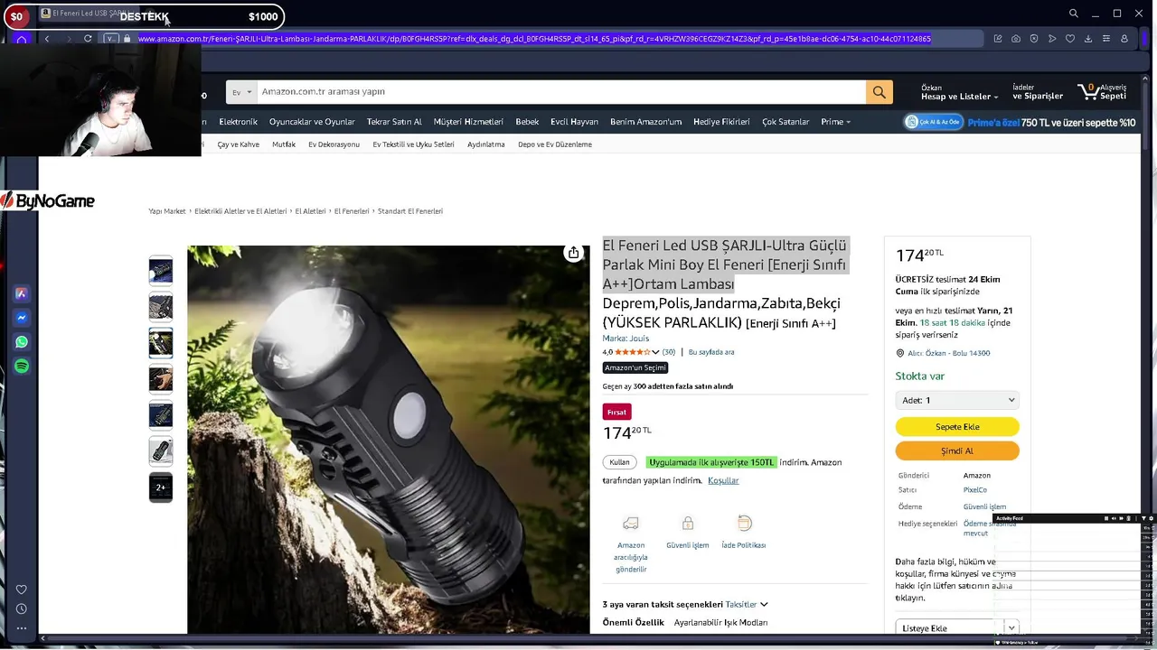The height and width of the screenshot is (650, 1157).
Task: Open the Marka: Jouis brand link
Action: 626,339
